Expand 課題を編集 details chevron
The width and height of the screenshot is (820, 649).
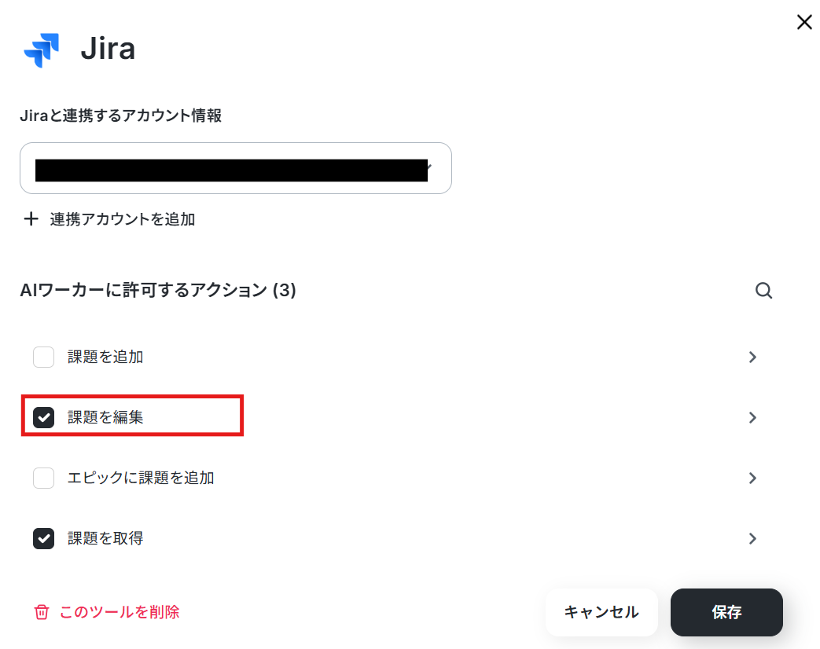[x=752, y=417]
